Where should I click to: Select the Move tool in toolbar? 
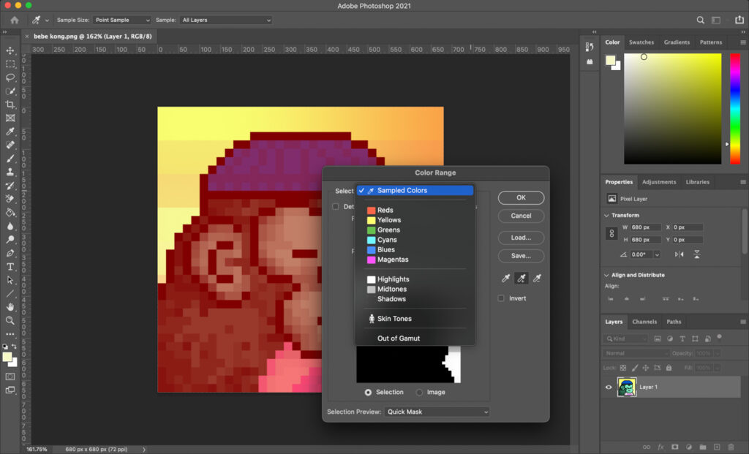click(x=10, y=50)
